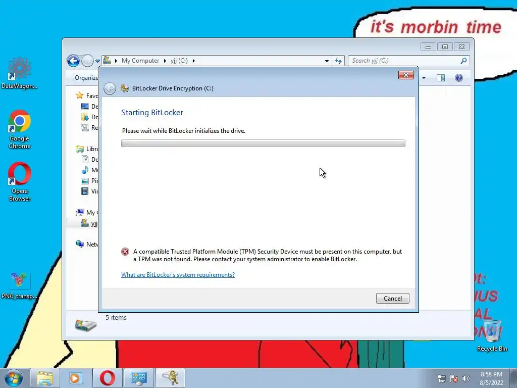The image size is (517, 388).
Task: Expand the arrow after yjj (C:) breadcrumb
Action: point(193,61)
